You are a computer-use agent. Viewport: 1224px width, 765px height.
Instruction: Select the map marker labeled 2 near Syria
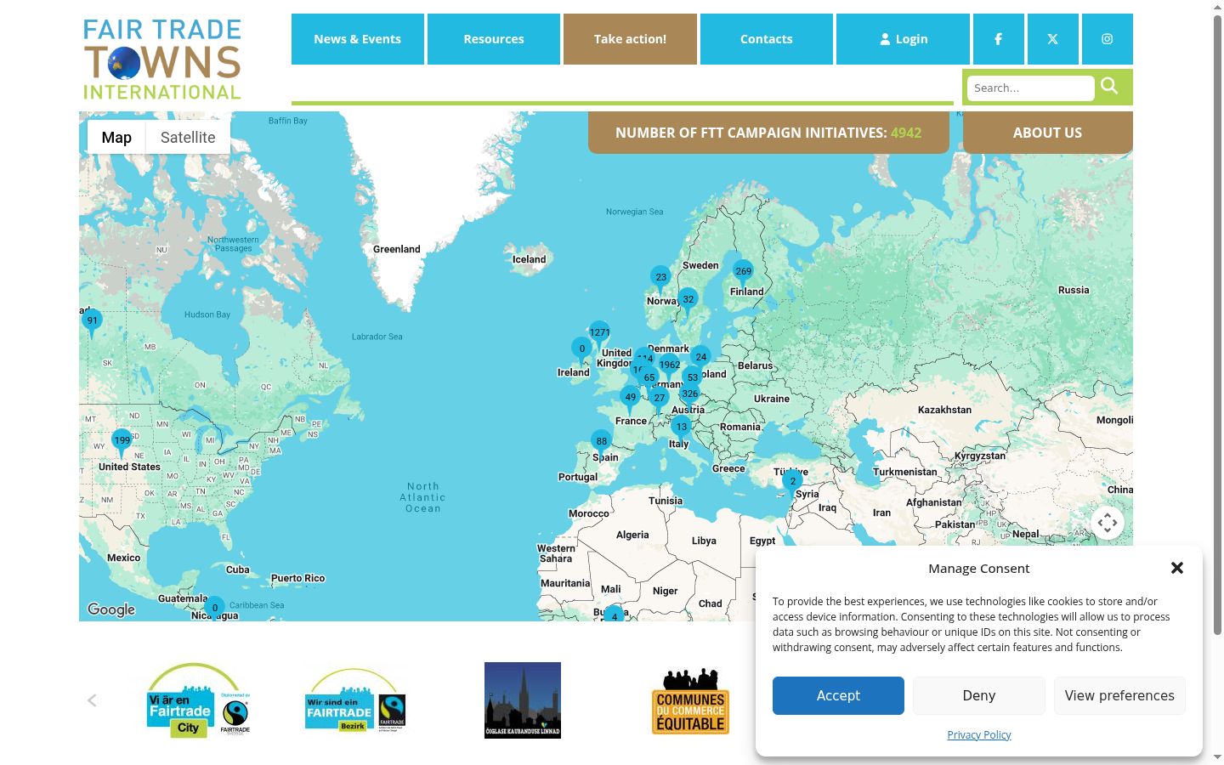pos(792,483)
